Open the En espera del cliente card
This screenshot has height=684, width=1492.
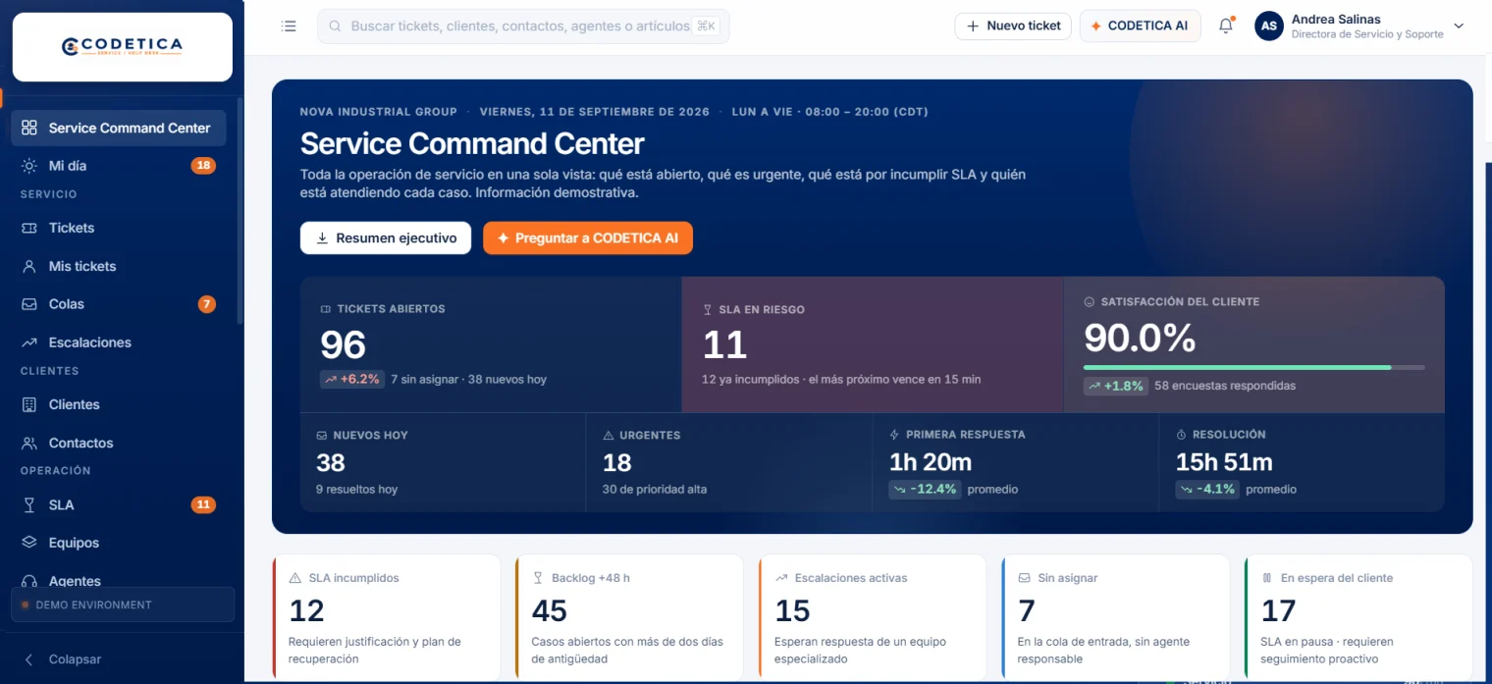point(1359,616)
